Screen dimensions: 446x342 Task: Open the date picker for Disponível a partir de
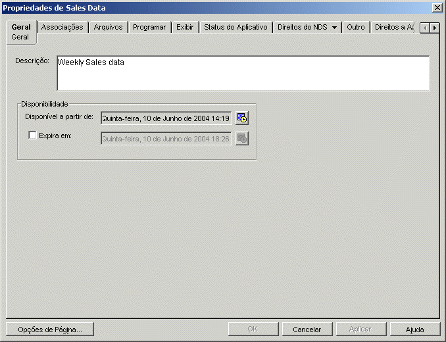pyautogui.click(x=242, y=118)
